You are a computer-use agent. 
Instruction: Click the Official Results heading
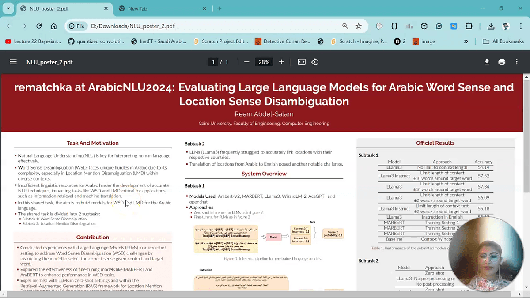[x=435, y=143]
